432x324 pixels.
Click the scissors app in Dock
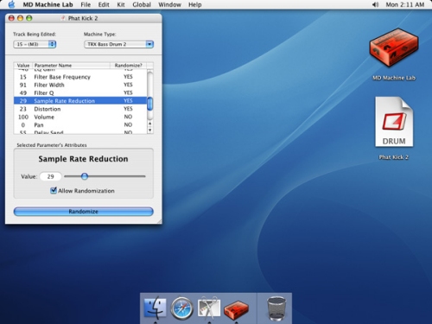coord(209,308)
